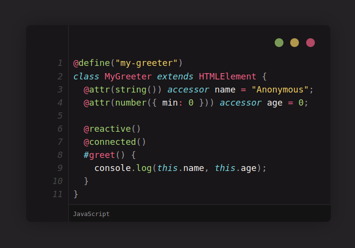355x248 pixels.
Task: Click the console.log call
Action: [123, 168]
